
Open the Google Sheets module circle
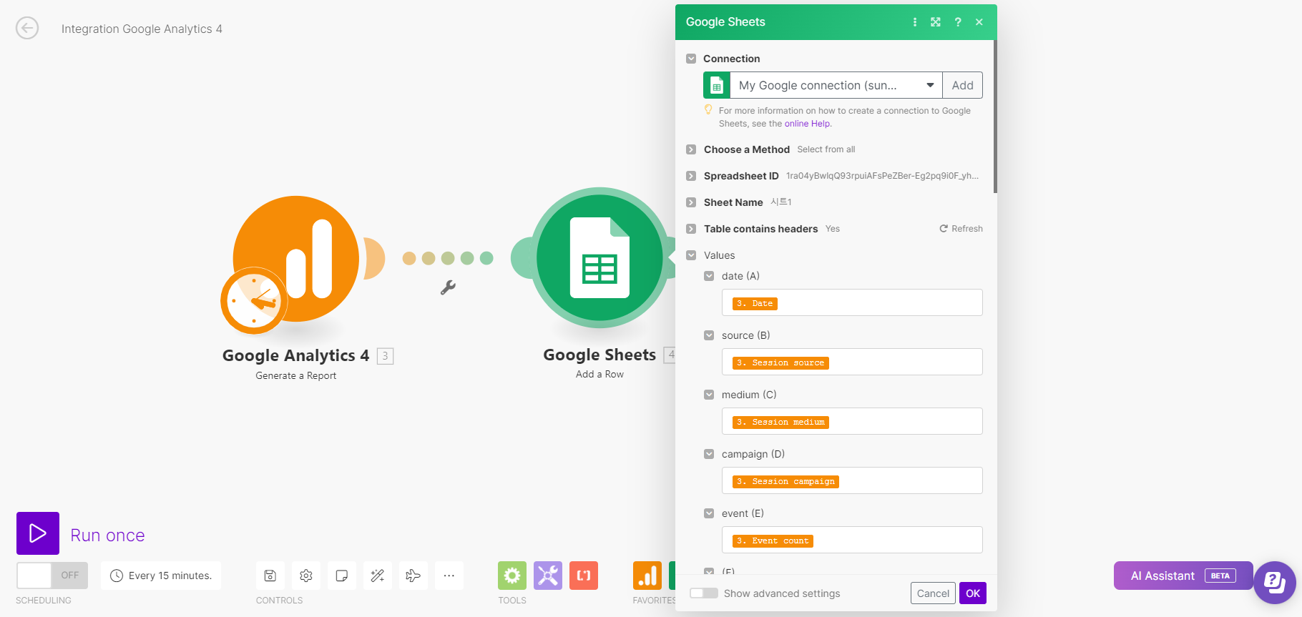(599, 257)
